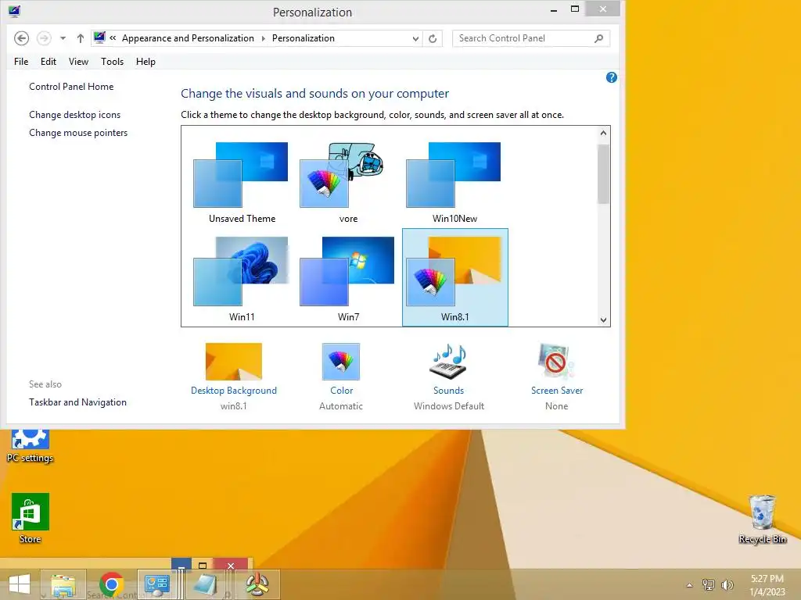Expand arrow between Appearance and Personalization breadcrumbs

coord(263,39)
